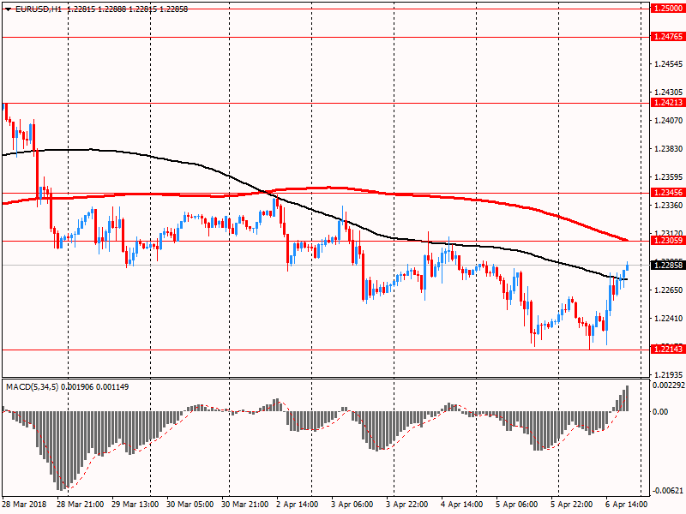
Task: Click the thick red moving average line
Action: point(328,188)
